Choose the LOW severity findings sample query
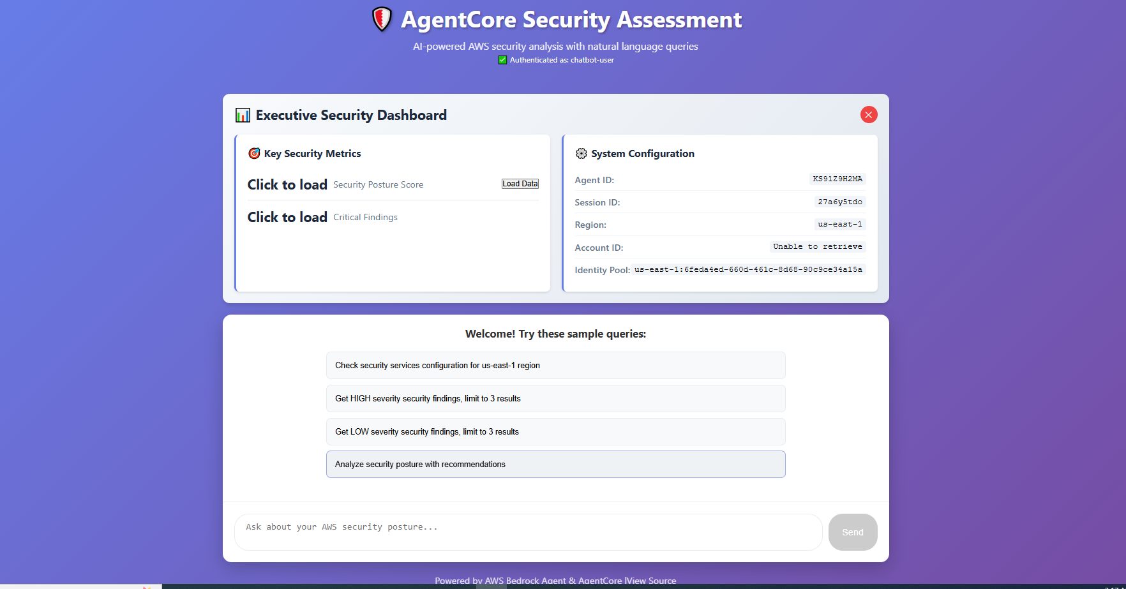The image size is (1126, 589). click(x=556, y=432)
